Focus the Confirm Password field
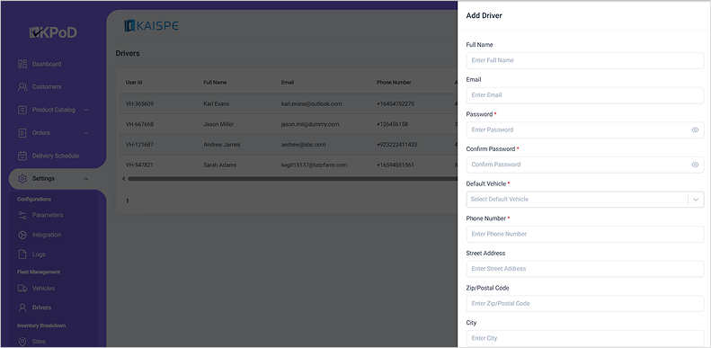This screenshot has width=711, height=348. pyautogui.click(x=585, y=165)
